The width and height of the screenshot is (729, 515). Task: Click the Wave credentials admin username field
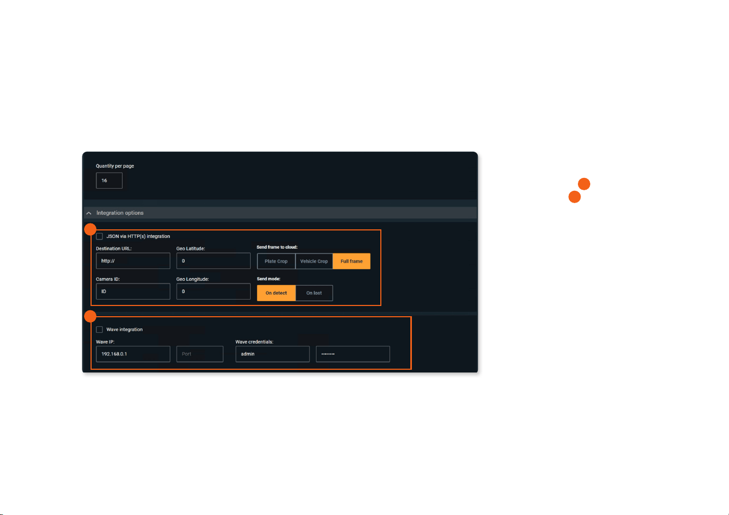point(273,354)
